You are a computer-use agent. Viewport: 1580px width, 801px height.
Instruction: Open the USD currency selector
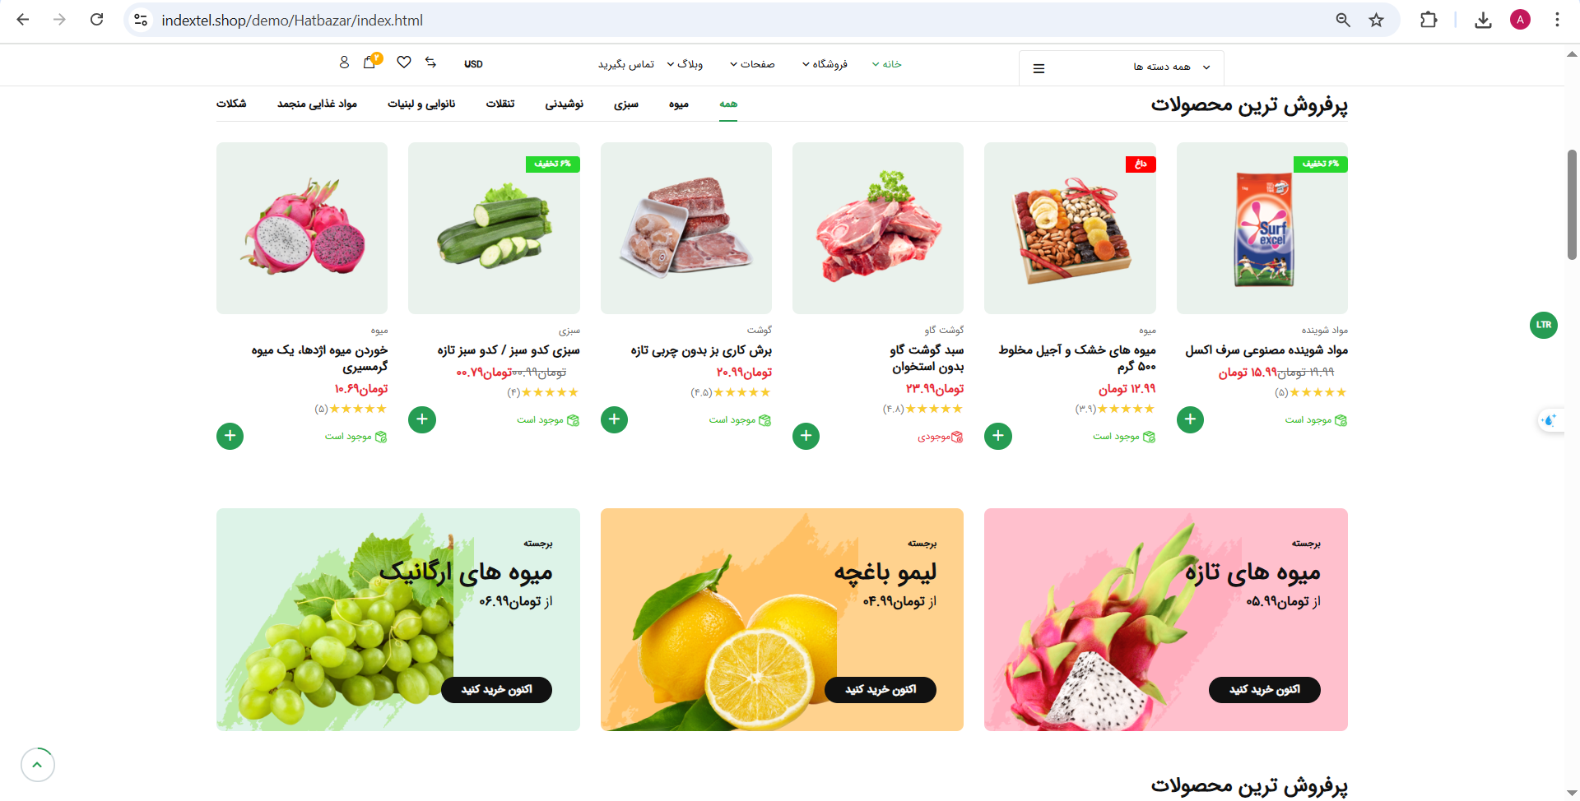click(473, 64)
